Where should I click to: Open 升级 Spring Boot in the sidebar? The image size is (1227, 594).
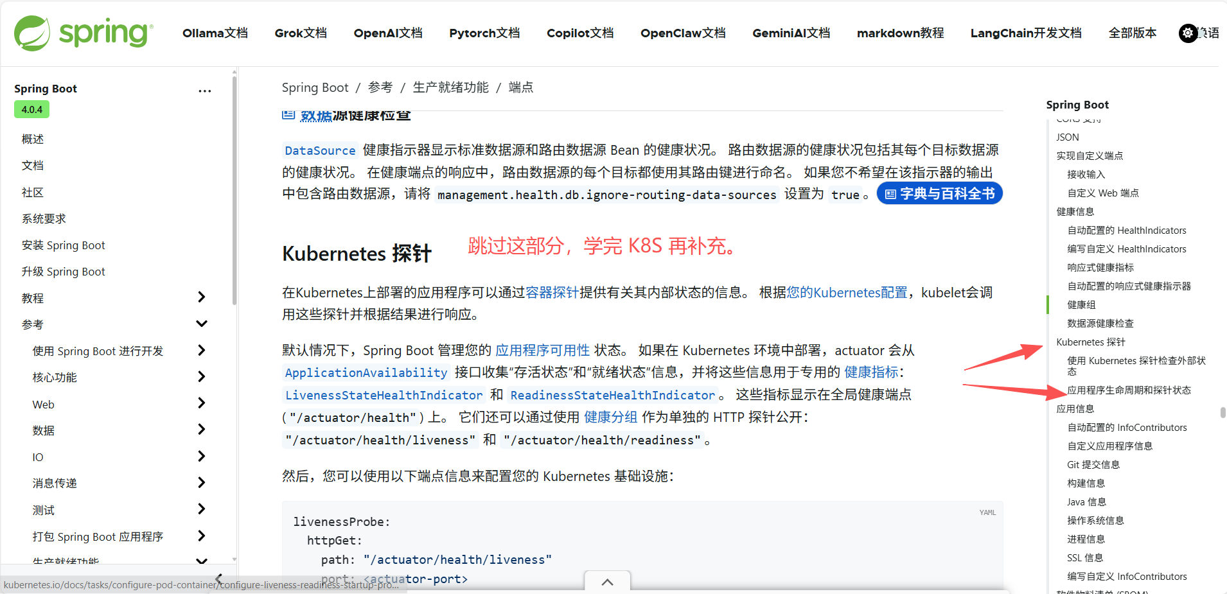63,271
